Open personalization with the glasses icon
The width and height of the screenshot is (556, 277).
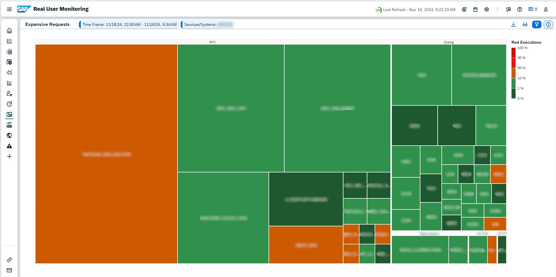coord(525,25)
